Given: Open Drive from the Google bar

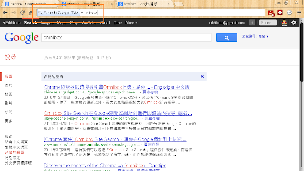Looking at the screenshot, I should click(x=118, y=23).
